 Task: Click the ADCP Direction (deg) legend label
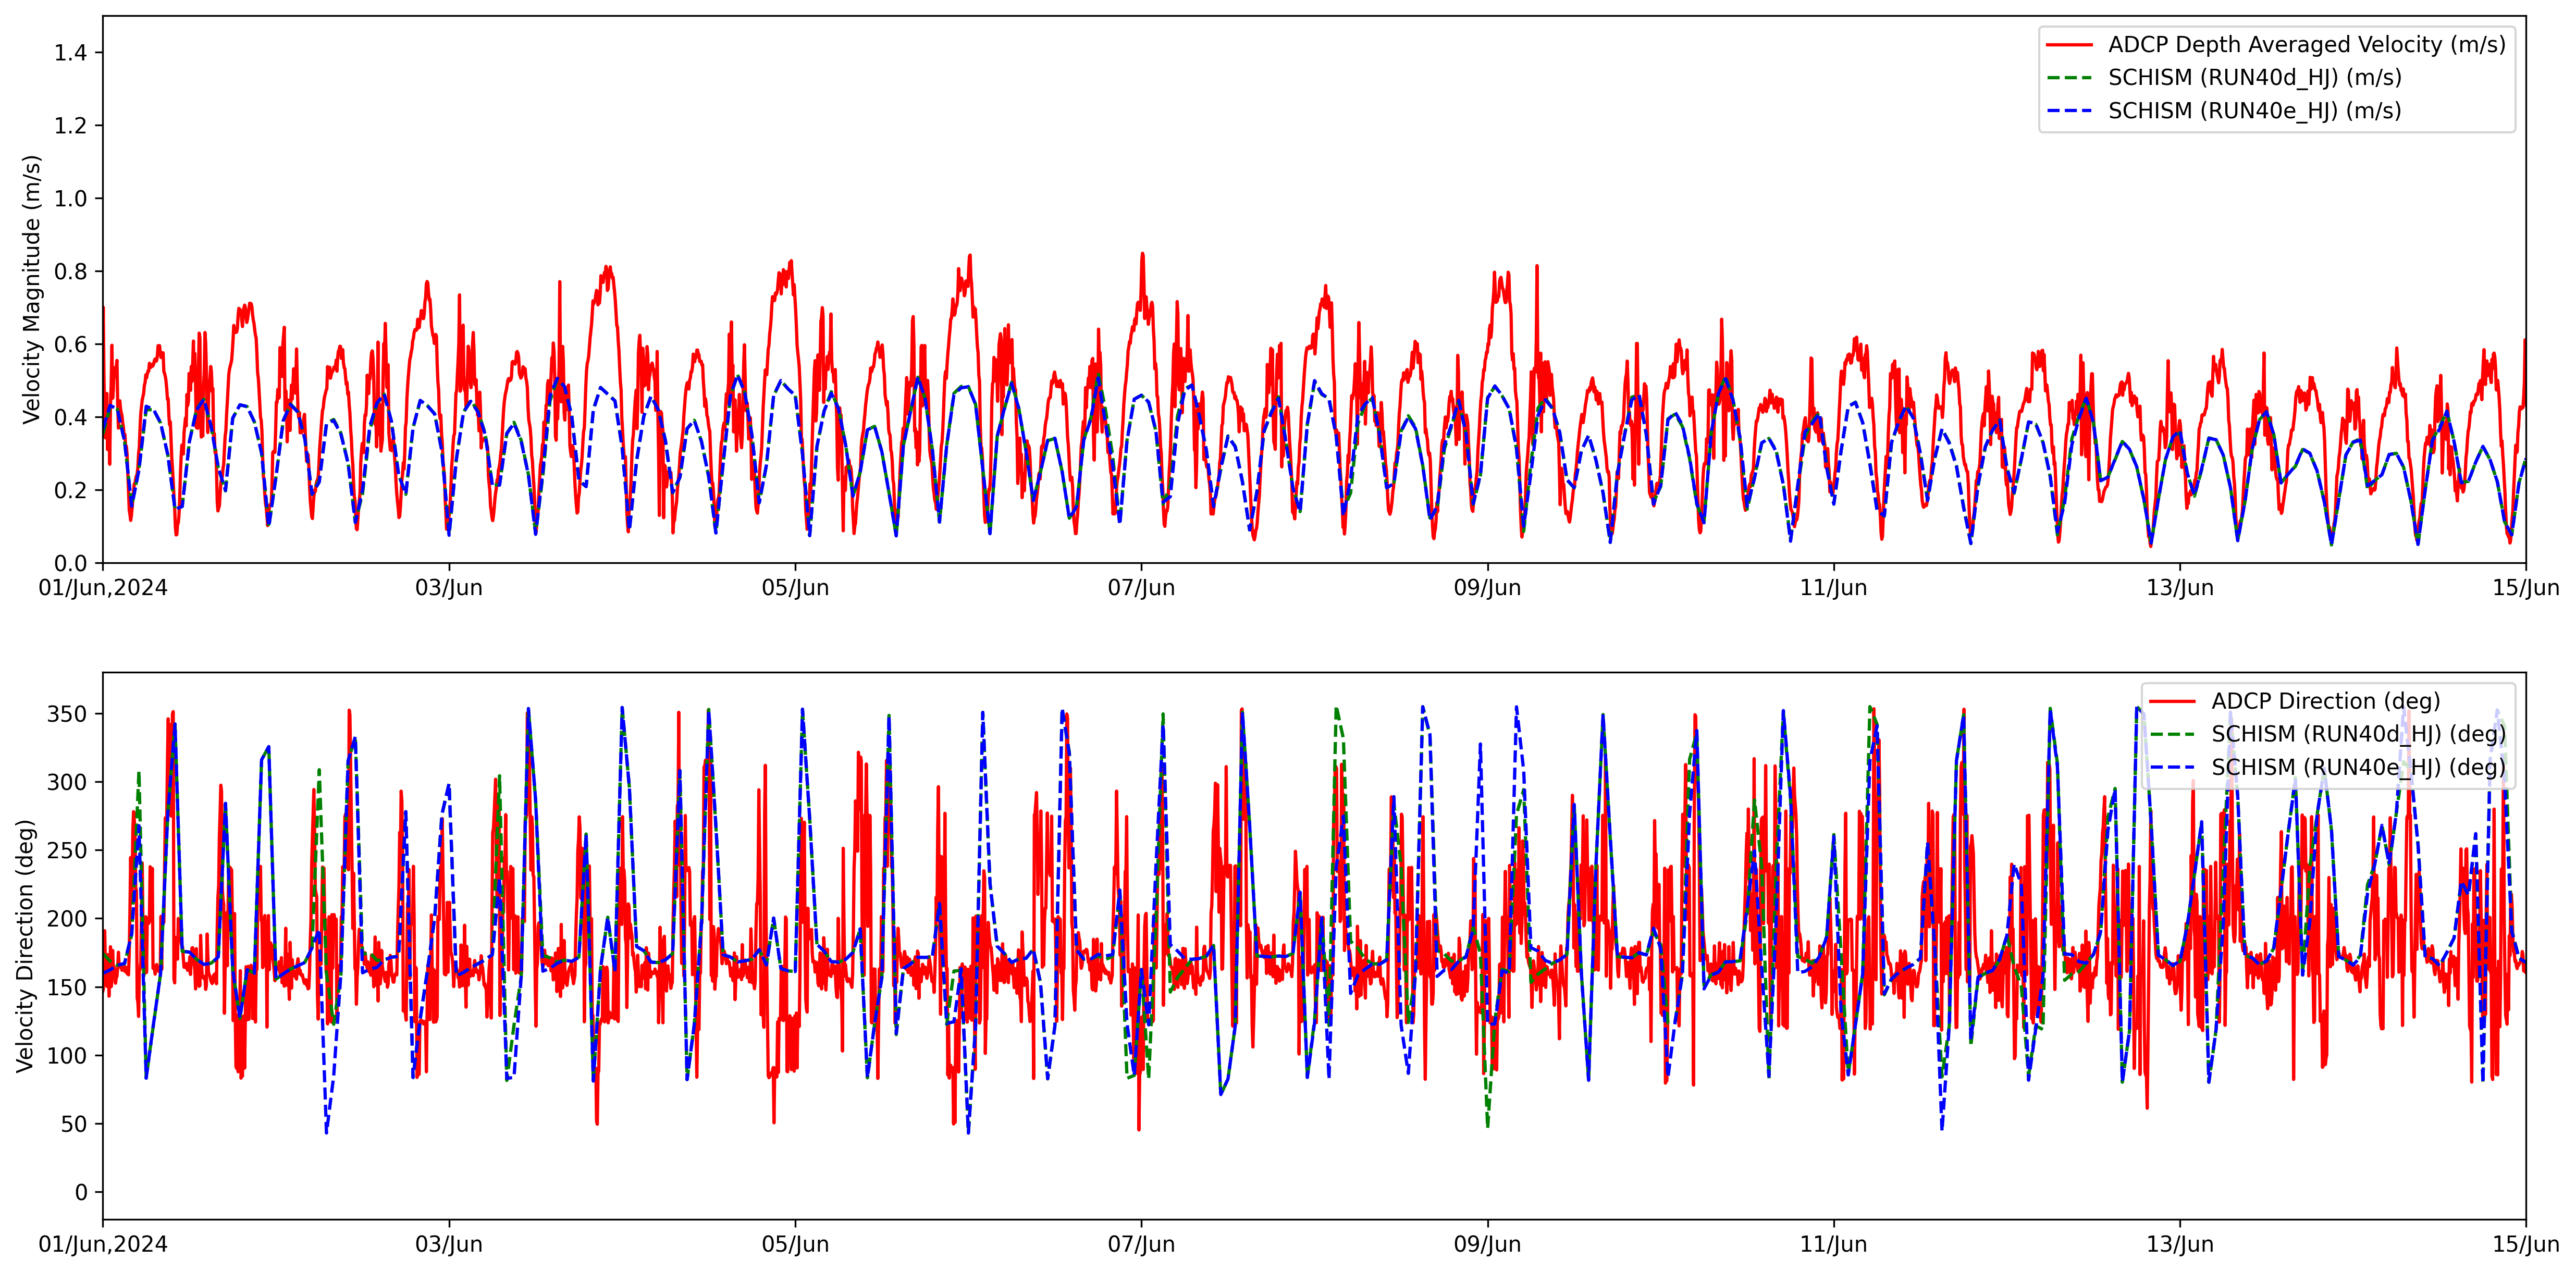click(x=2325, y=701)
